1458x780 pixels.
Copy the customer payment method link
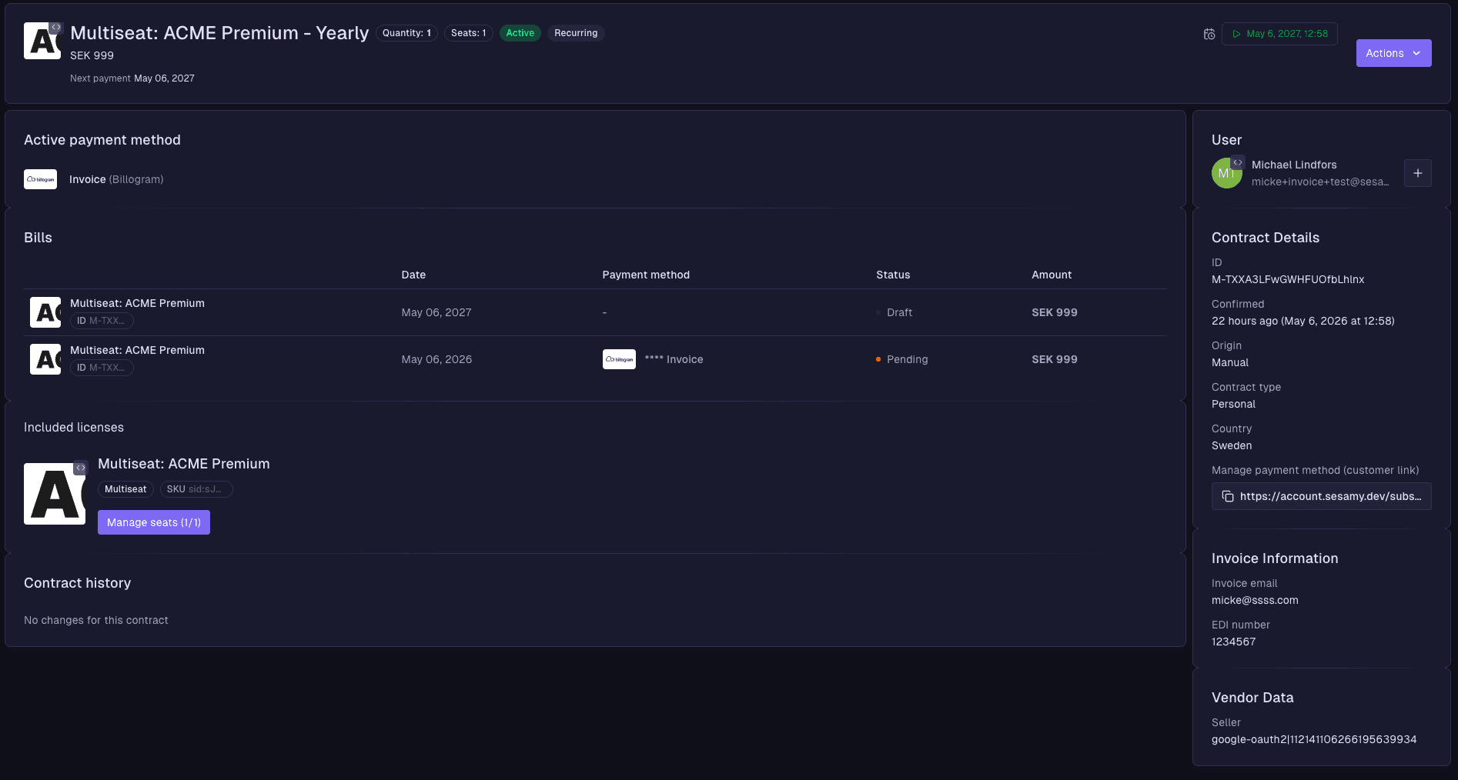pos(1228,496)
